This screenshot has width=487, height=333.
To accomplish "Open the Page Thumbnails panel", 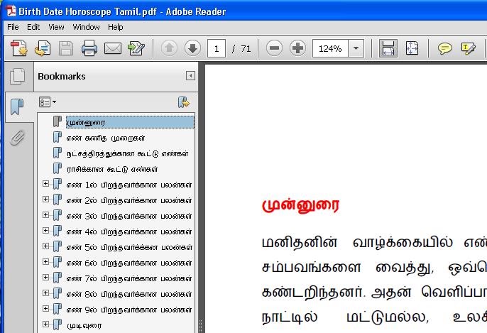I will (x=17, y=77).
